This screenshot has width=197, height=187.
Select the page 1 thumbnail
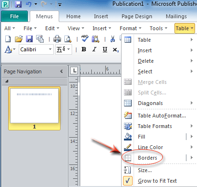point(34,108)
